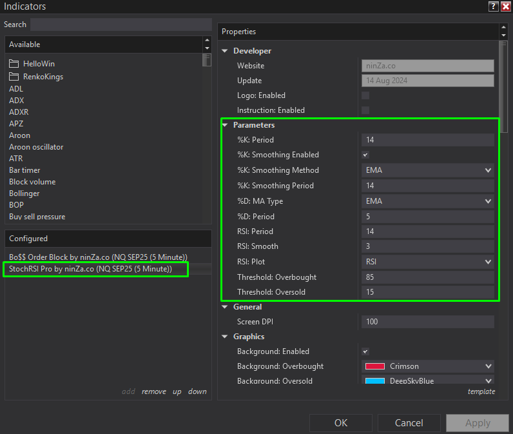
Task: Click the help question mark icon
Action: click(x=494, y=6)
